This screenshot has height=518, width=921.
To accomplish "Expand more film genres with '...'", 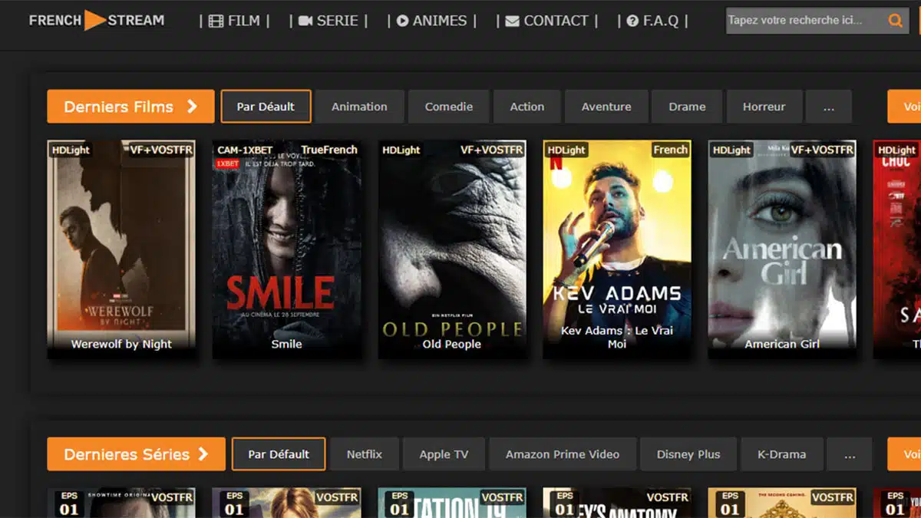I will (x=829, y=107).
